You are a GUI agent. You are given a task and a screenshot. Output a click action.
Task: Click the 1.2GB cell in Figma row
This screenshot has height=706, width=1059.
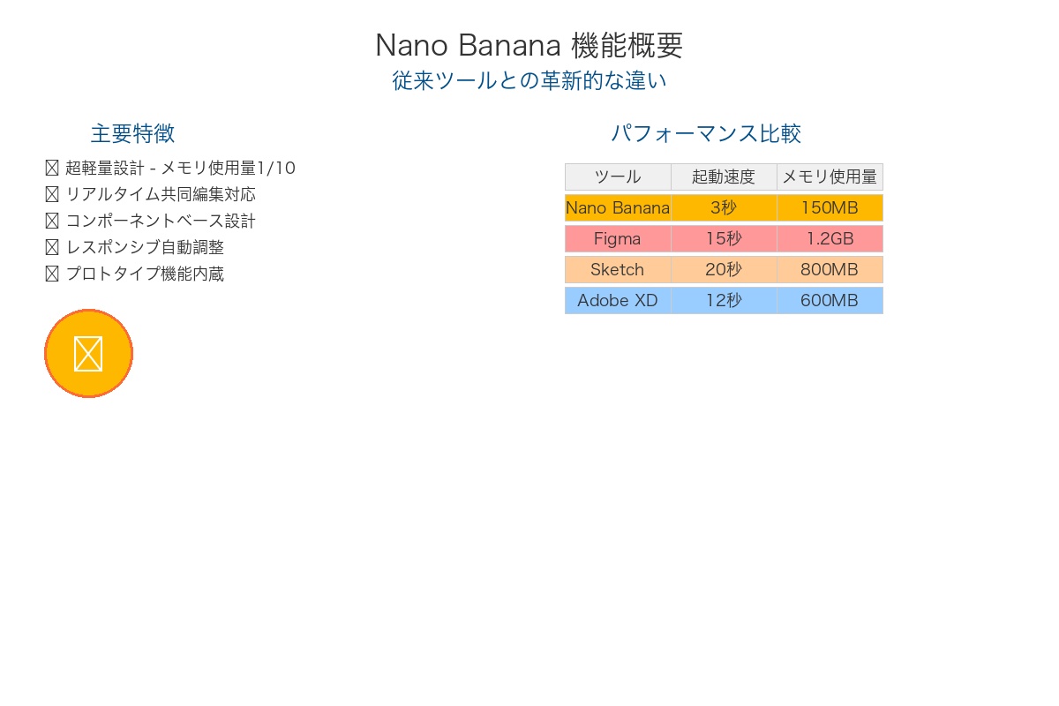pos(830,238)
